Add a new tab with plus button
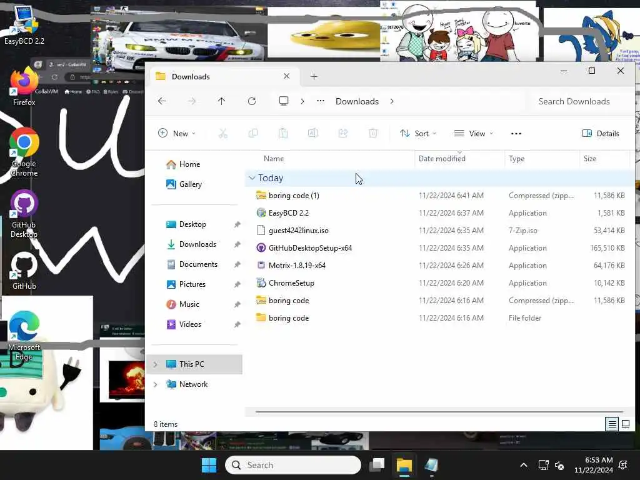This screenshot has height=480, width=640. (314, 76)
